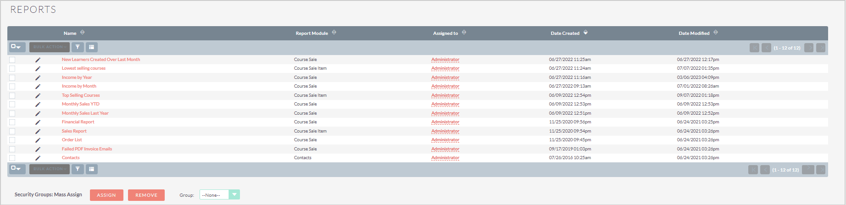Sort by Date Created column arrow icon
This screenshot has height=205, width=846.
click(x=585, y=33)
